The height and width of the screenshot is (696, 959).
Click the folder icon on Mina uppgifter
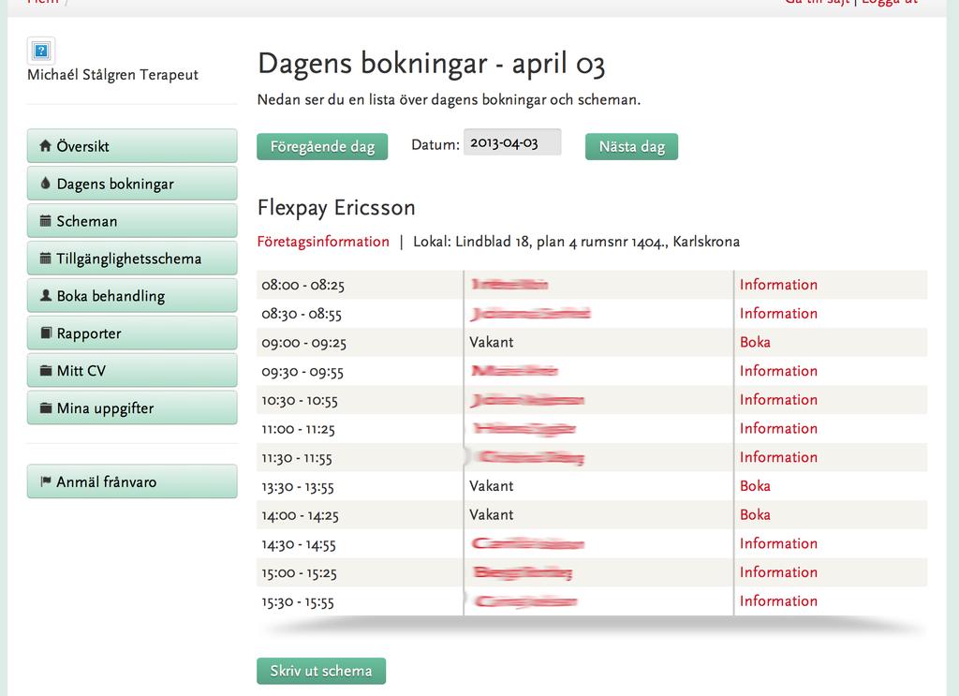coord(45,407)
